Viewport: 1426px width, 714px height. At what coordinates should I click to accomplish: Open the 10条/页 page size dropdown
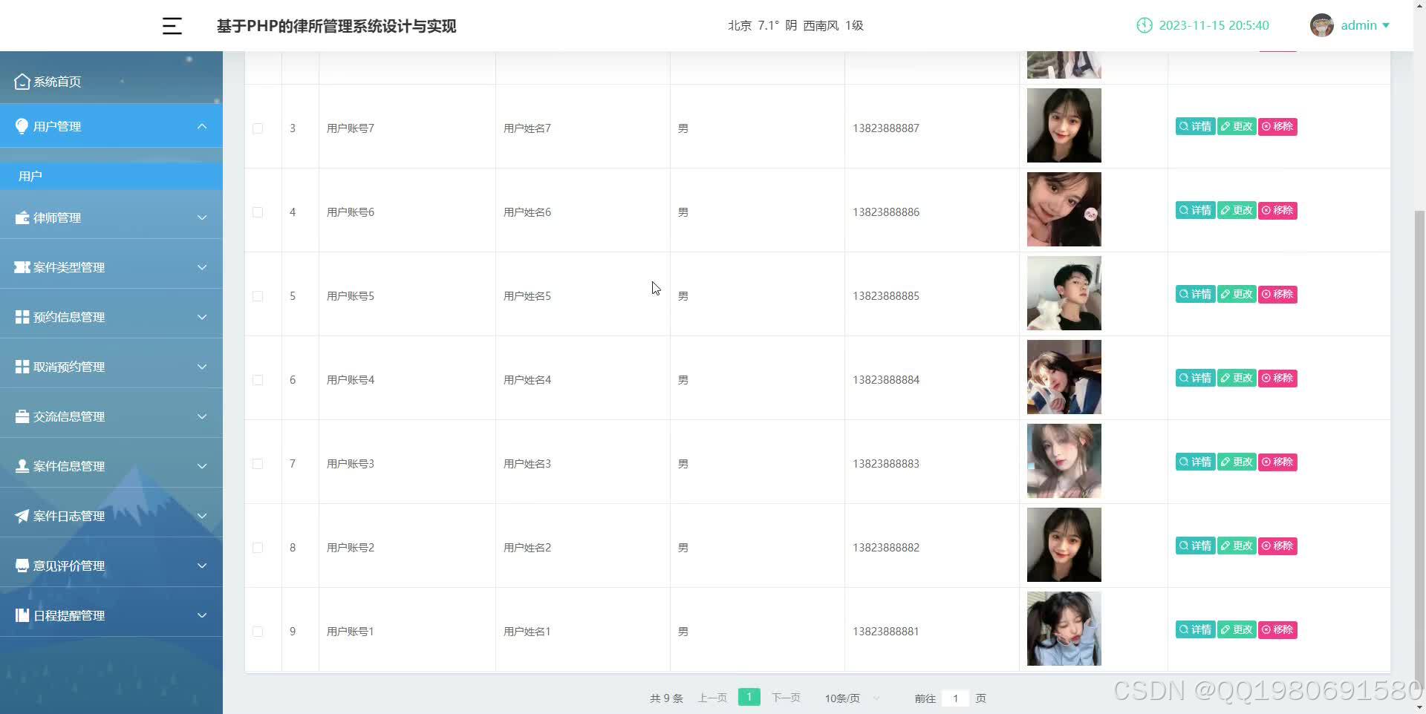853,698
